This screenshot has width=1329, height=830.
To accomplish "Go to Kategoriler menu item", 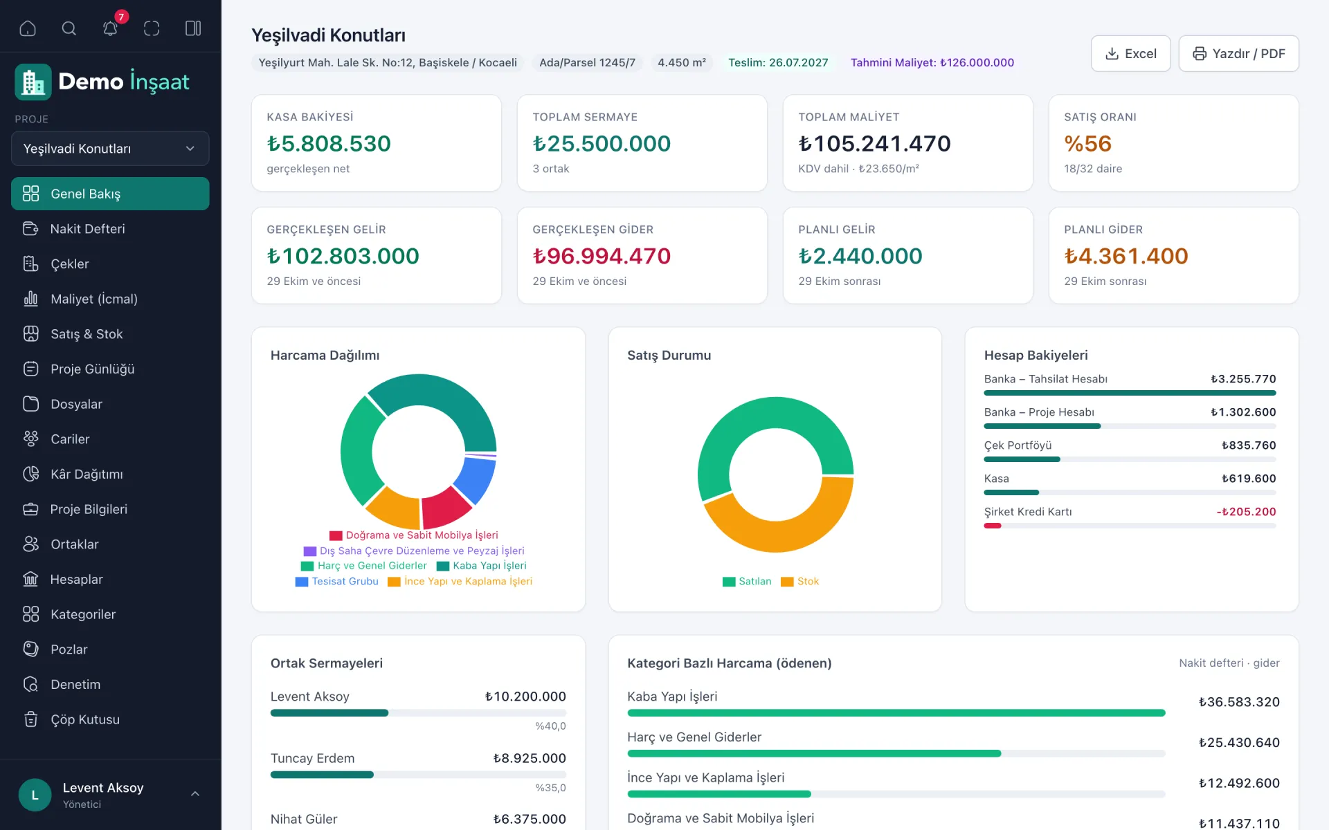I will (110, 614).
